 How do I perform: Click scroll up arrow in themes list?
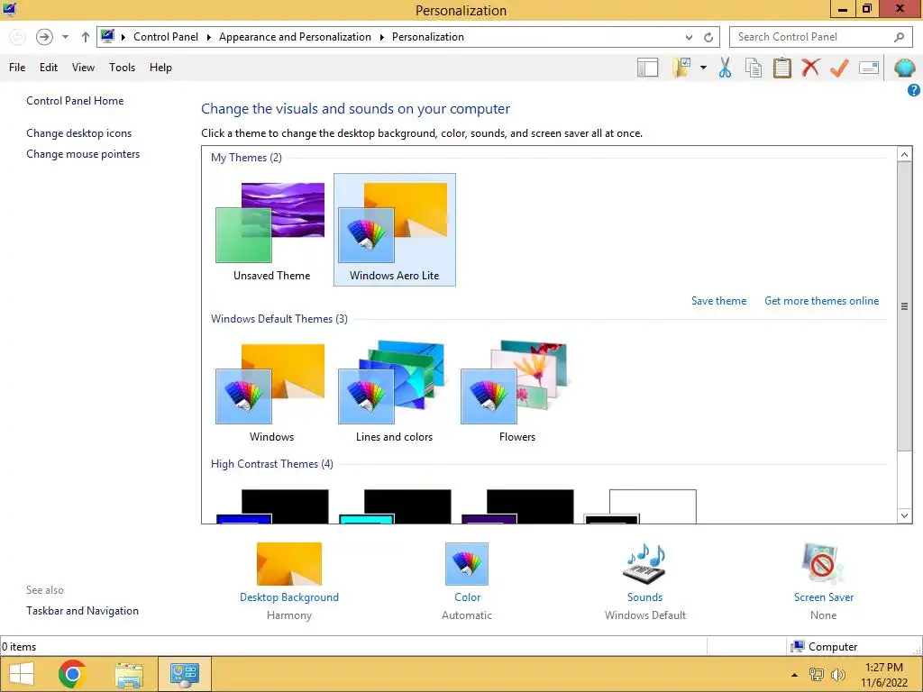click(x=904, y=154)
